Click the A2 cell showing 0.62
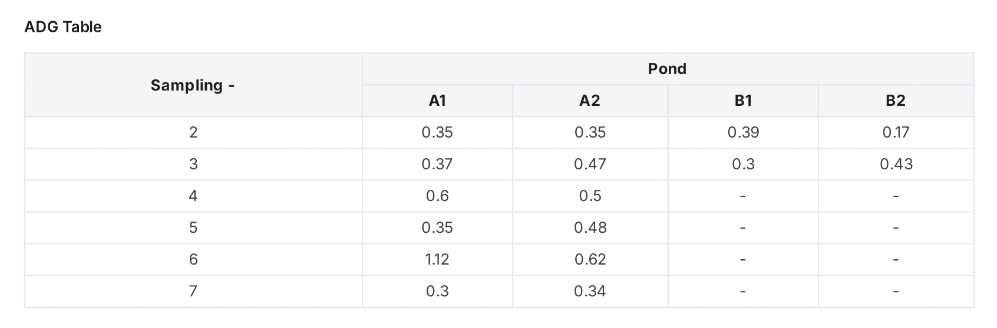997x328 pixels. click(x=590, y=259)
